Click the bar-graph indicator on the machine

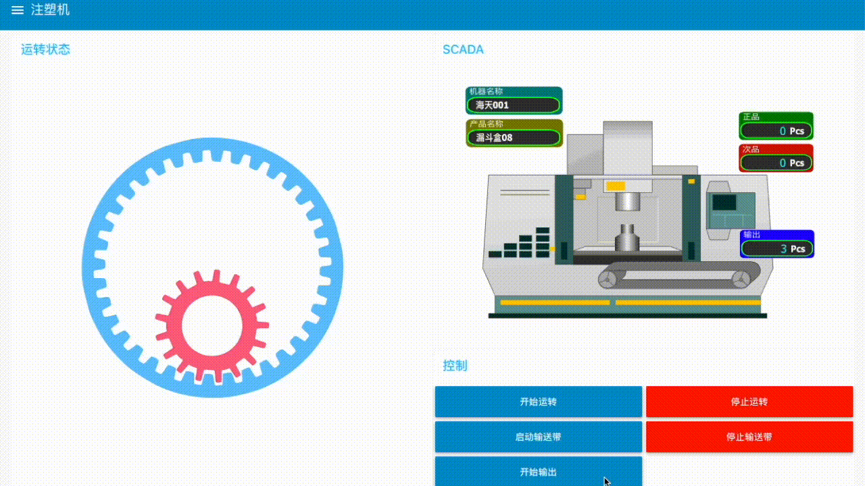pos(519,243)
